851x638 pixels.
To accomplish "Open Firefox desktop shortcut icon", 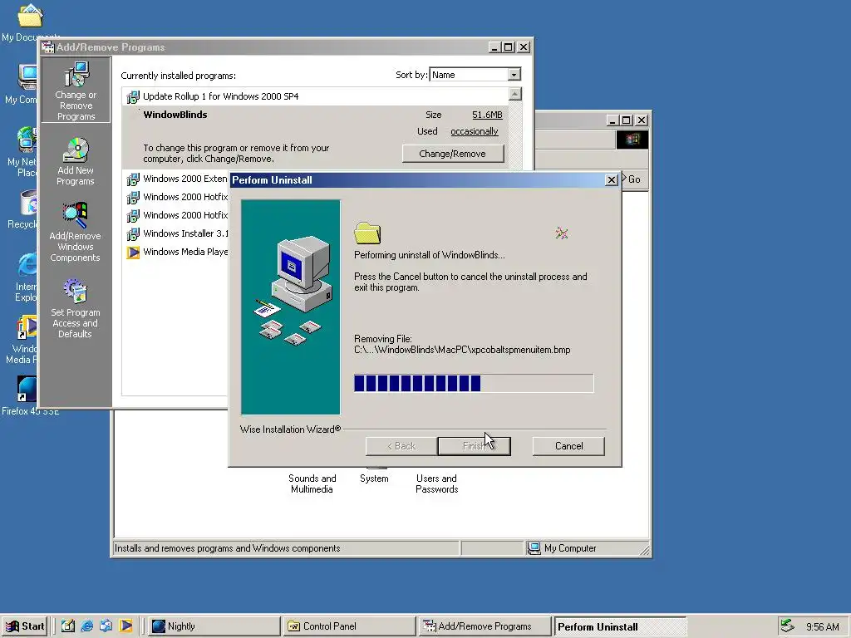I will [x=27, y=390].
